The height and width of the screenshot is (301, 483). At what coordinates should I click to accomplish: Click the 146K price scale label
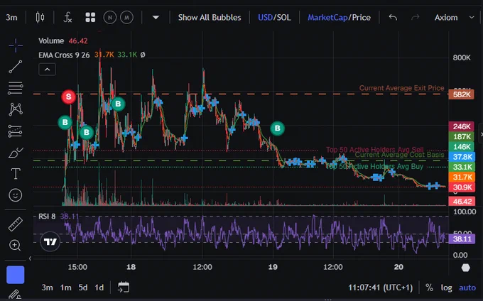[462, 146]
